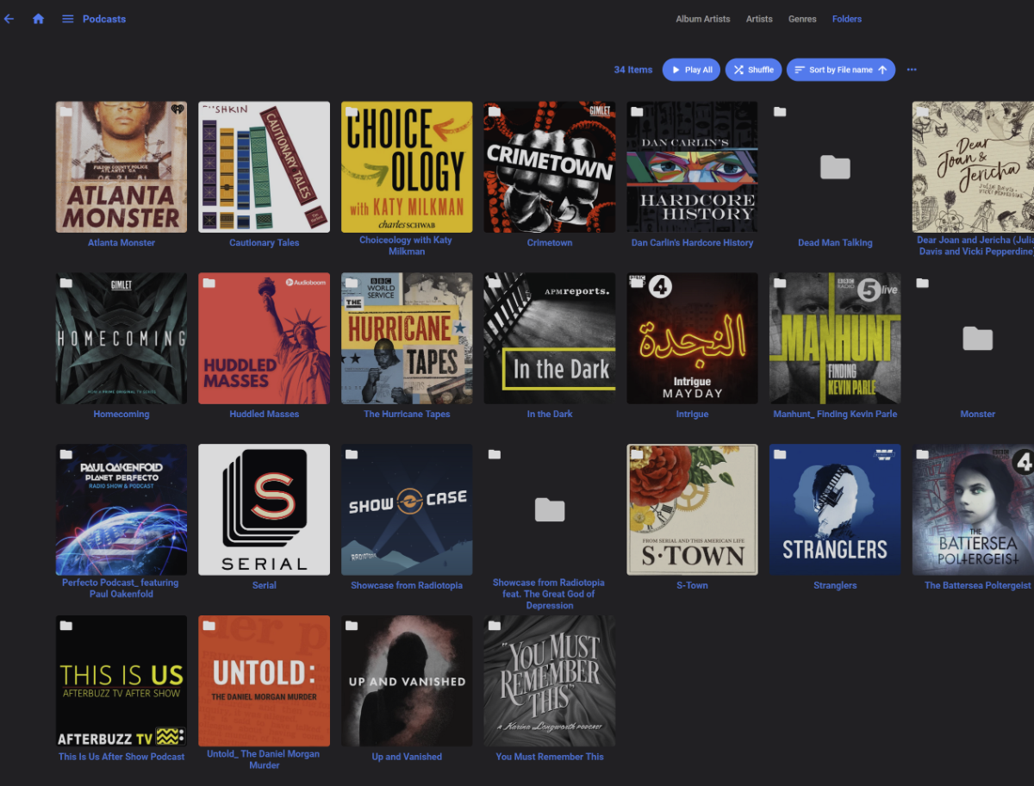Open the Crimetown title link

click(550, 243)
